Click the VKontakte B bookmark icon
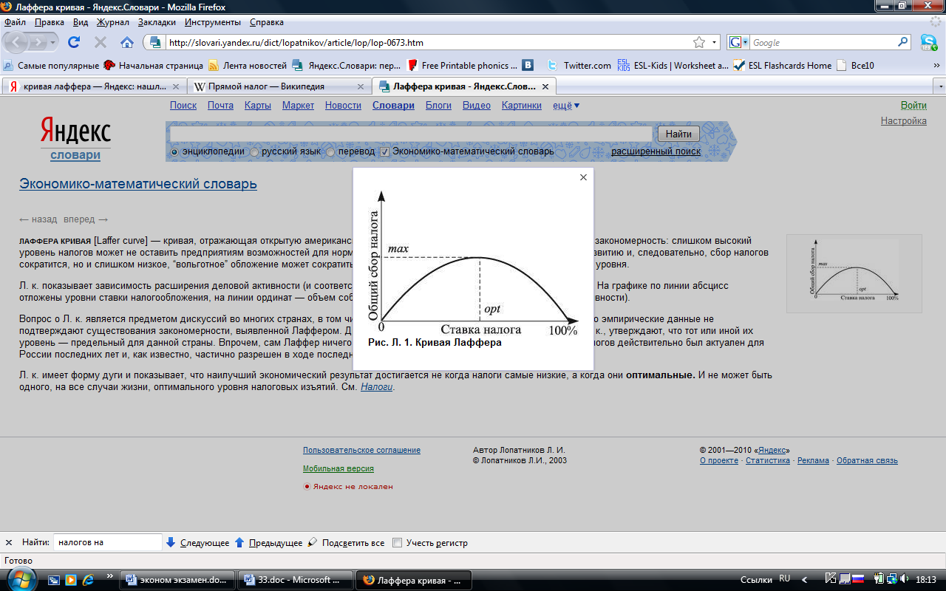Screen dimensions: 946x591 coord(528,65)
